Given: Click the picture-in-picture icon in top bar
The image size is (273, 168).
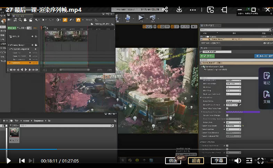Looking at the screenshot, I should (210, 9).
